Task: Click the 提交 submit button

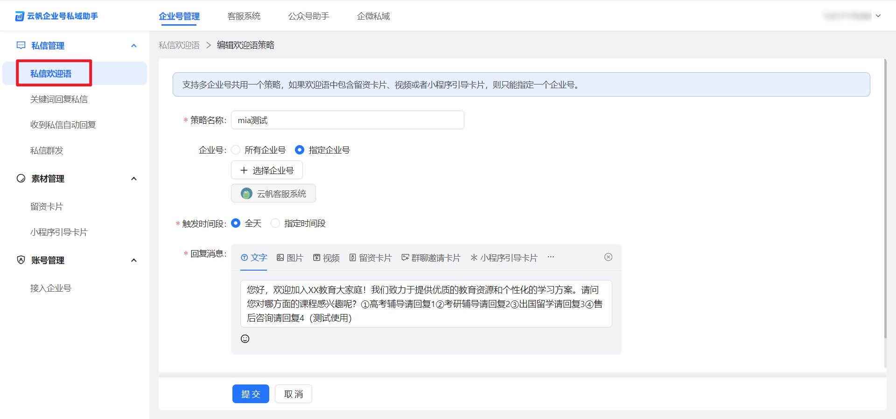Action: pyautogui.click(x=251, y=394)
